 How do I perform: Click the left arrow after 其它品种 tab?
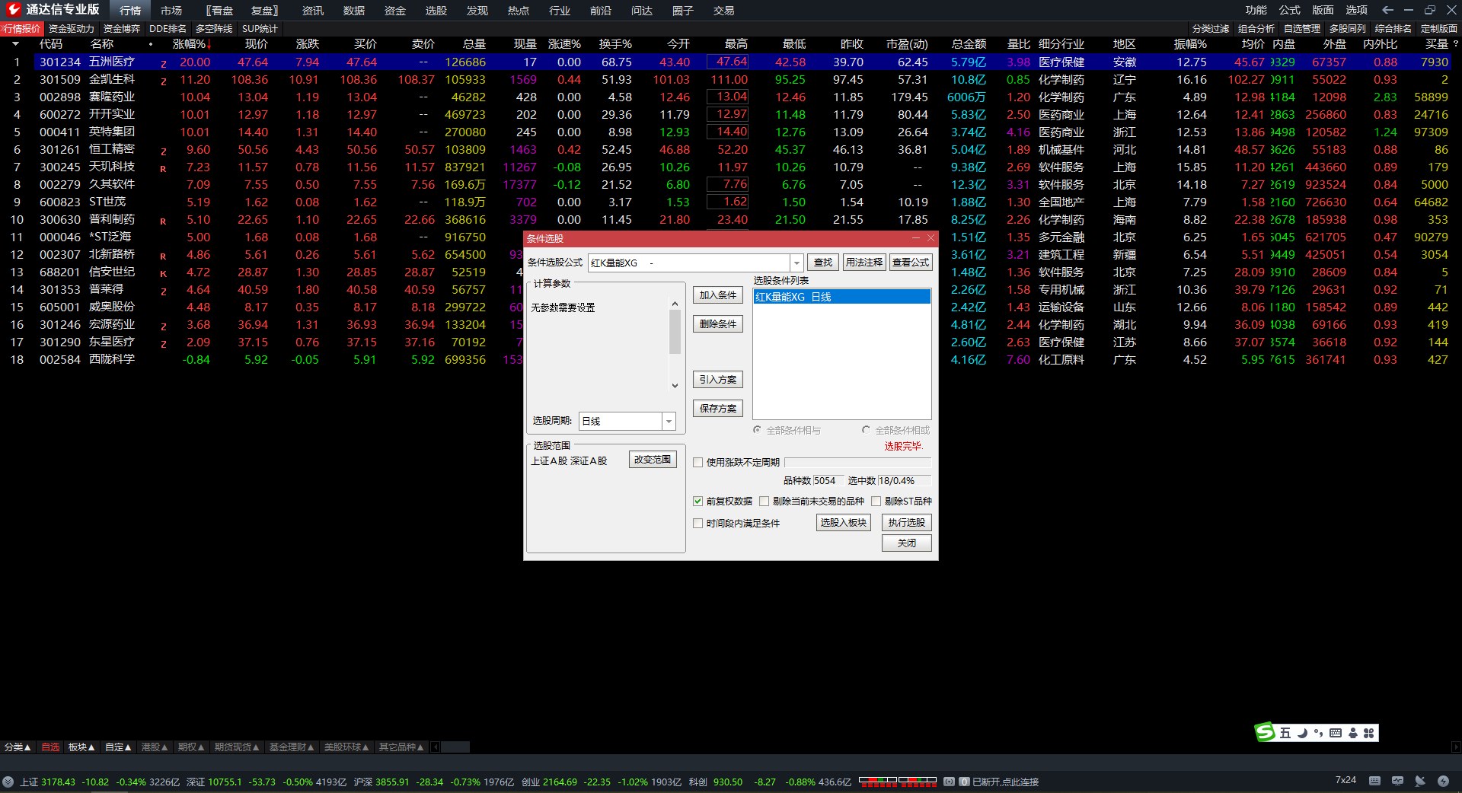(x=435, y=747)
